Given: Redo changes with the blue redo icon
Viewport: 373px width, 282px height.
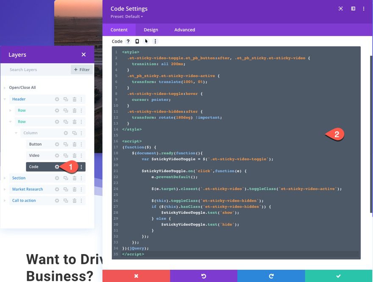Looking at the screenshot, I should (x=271, y=276).
